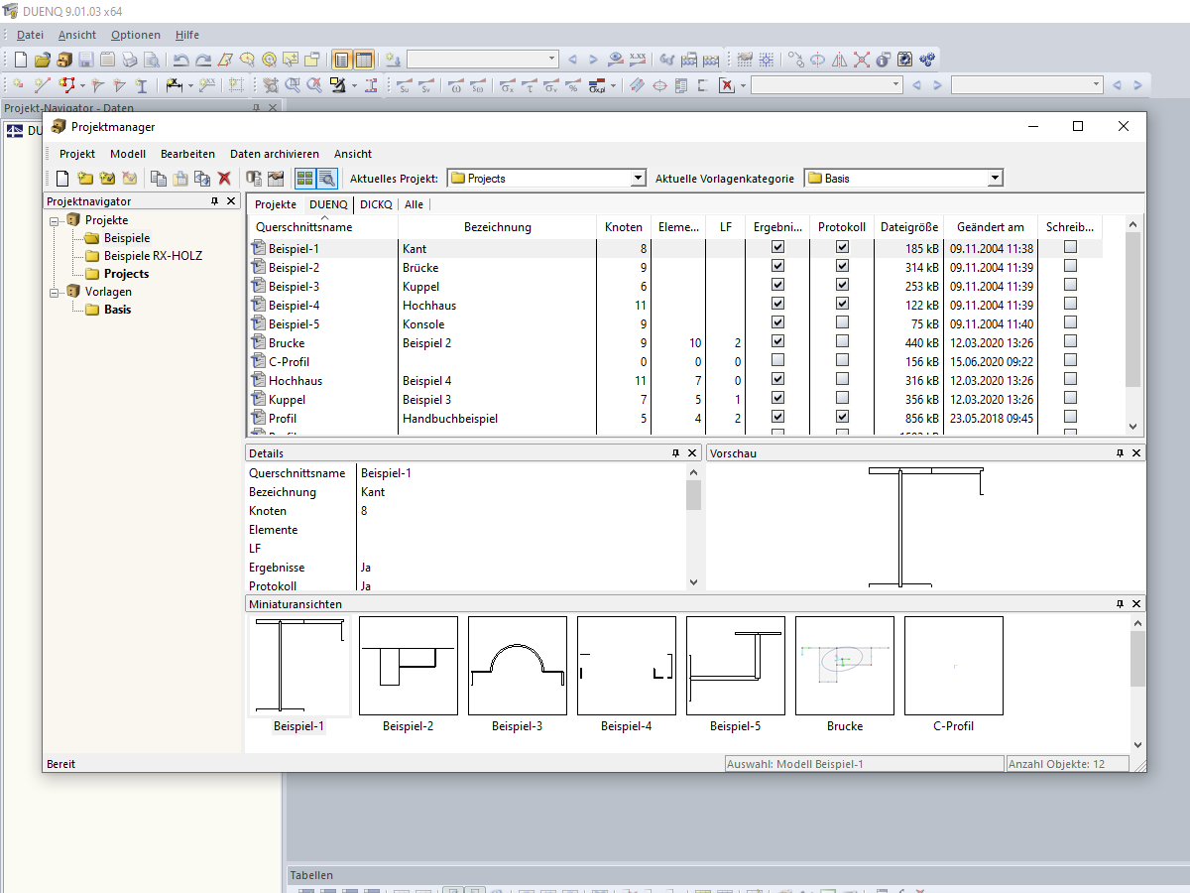Undo the last action
This screenshot has height=893, width=1190.
(180, 60)
